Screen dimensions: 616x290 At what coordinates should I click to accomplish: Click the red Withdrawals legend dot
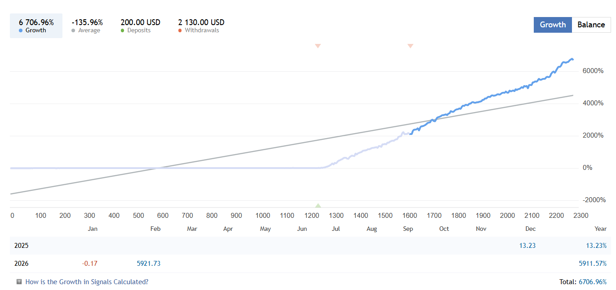[180, 30]
